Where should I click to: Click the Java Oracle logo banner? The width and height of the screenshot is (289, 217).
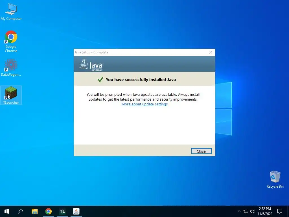pos(91,64)
